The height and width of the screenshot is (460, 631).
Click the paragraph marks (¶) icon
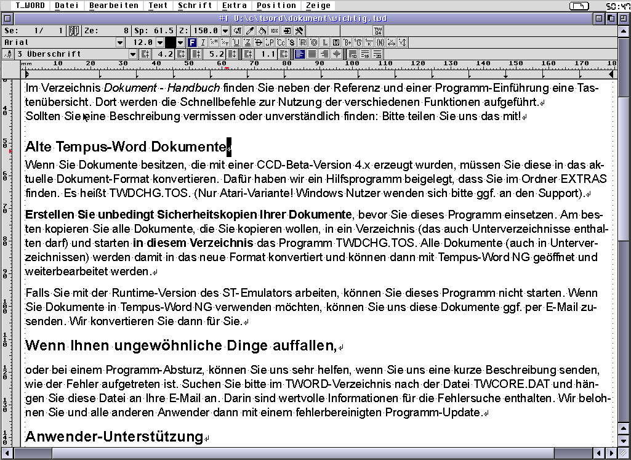(238, 30)
